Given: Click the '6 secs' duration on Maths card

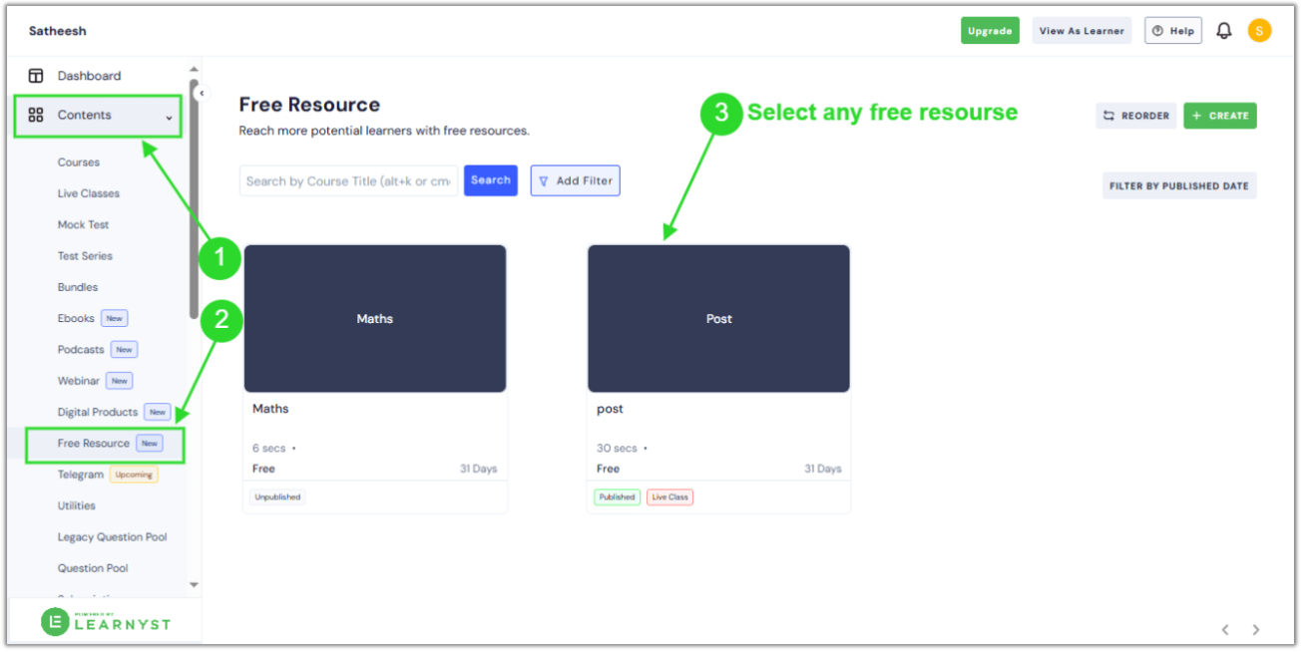Looking at the screenshot, I should [269, 449].
